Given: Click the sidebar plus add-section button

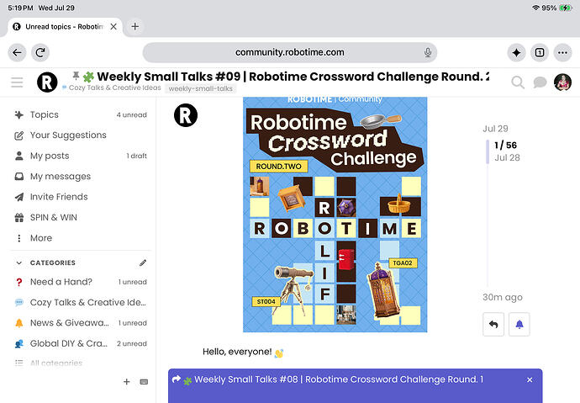Looking at the screenshot, I should (x=126, y=381).
